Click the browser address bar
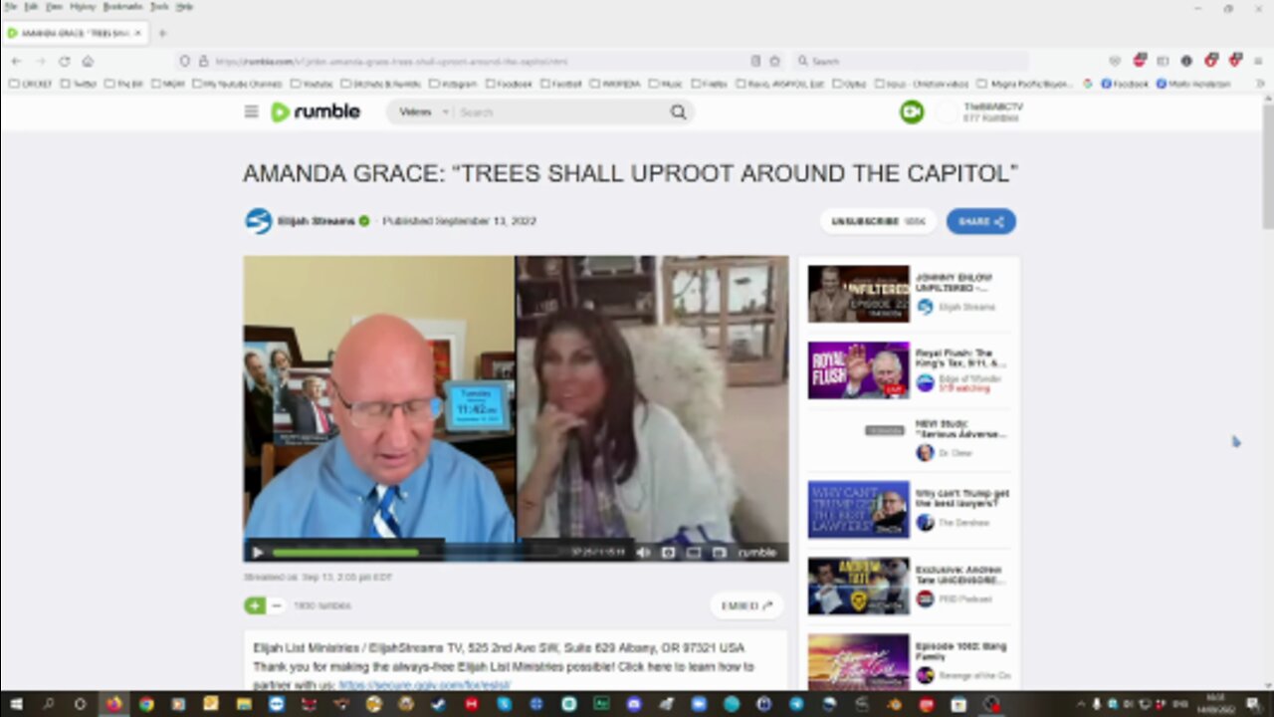This screenshot has width=1274, height=717. tap(478, 61)
